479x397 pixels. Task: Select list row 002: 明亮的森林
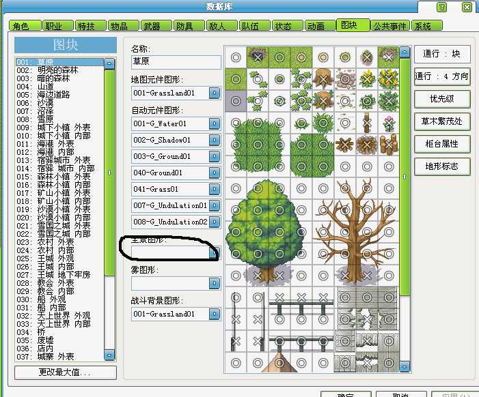point(59,70)
